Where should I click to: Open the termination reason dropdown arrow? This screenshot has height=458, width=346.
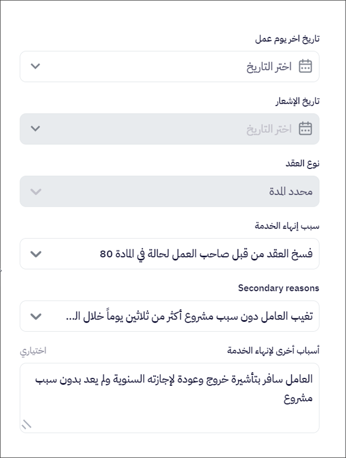pyautogui.click(x=35, y=254)
